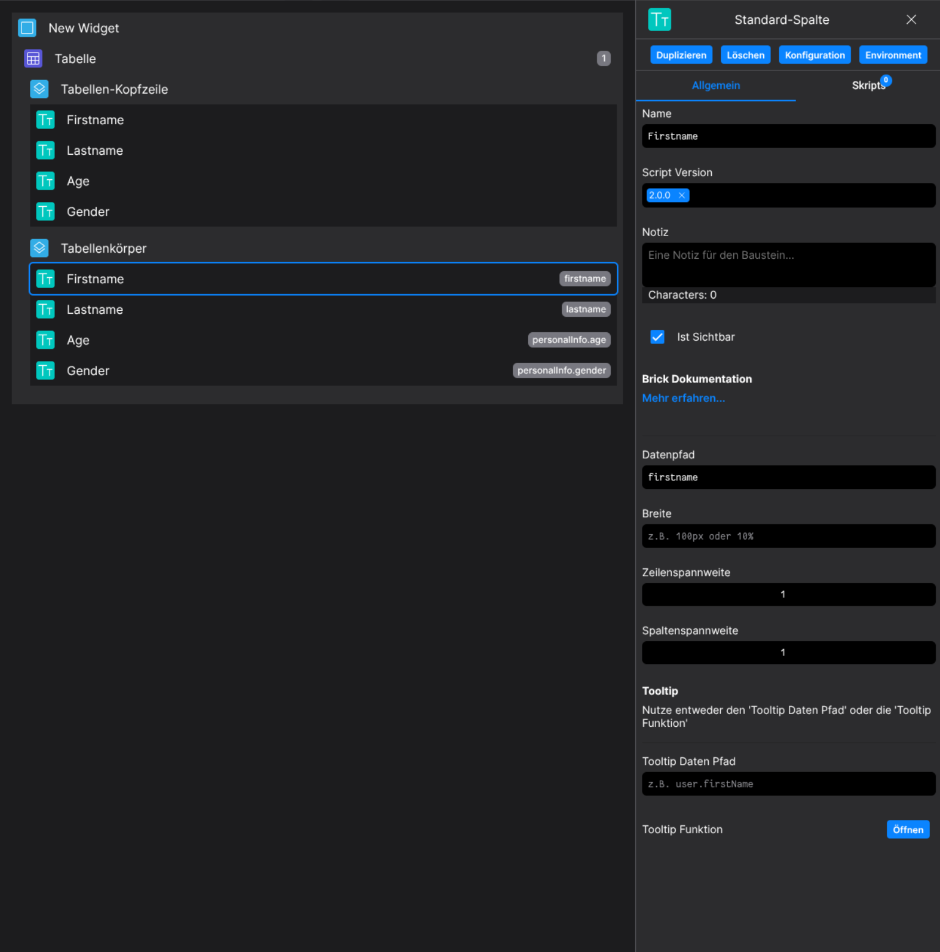Open the Tooltip Funktion editor via Öffnen
Viewport: 940px width, 952px height.
(908, 829)
